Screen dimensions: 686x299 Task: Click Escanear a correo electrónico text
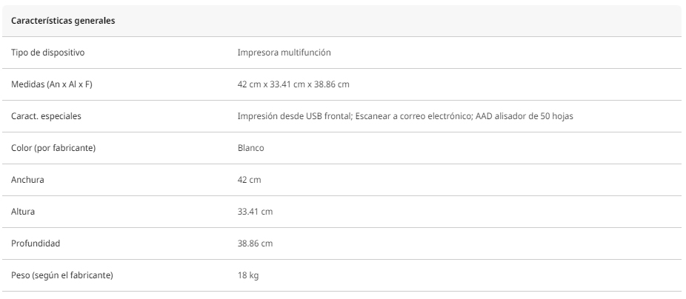coord(413,116)
